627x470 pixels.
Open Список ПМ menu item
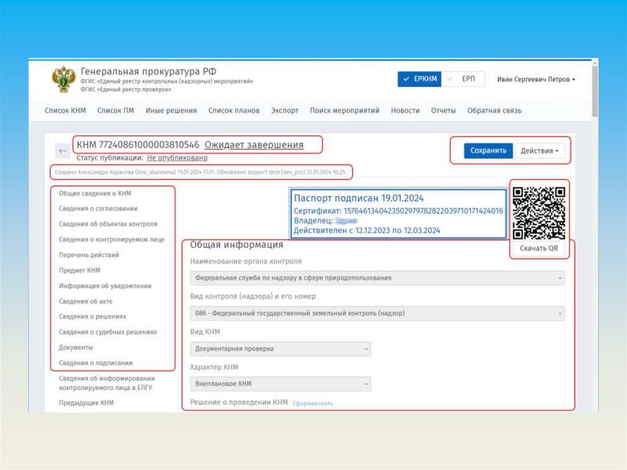pos(116,110)
